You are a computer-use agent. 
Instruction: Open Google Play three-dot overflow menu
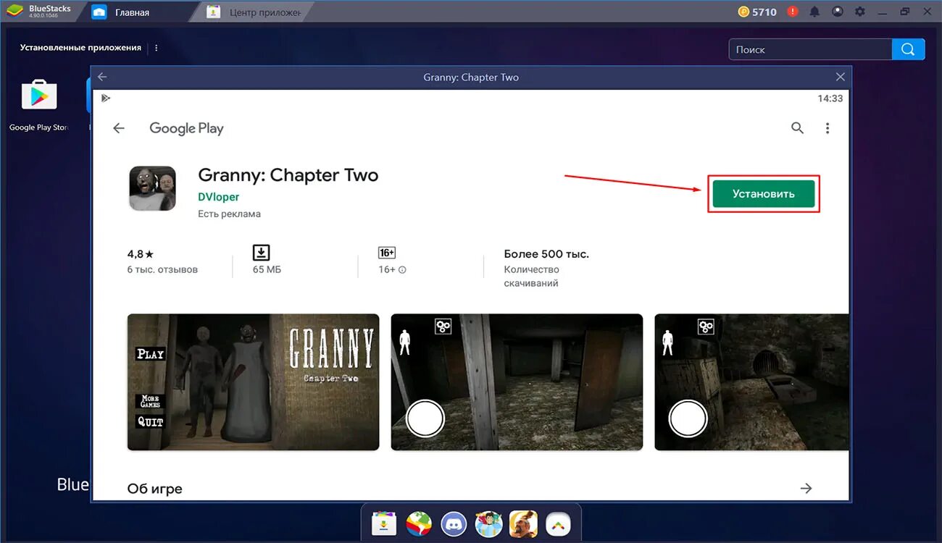[828, 128]
